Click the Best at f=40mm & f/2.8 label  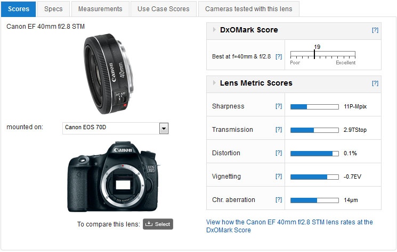tap(241, 56)
